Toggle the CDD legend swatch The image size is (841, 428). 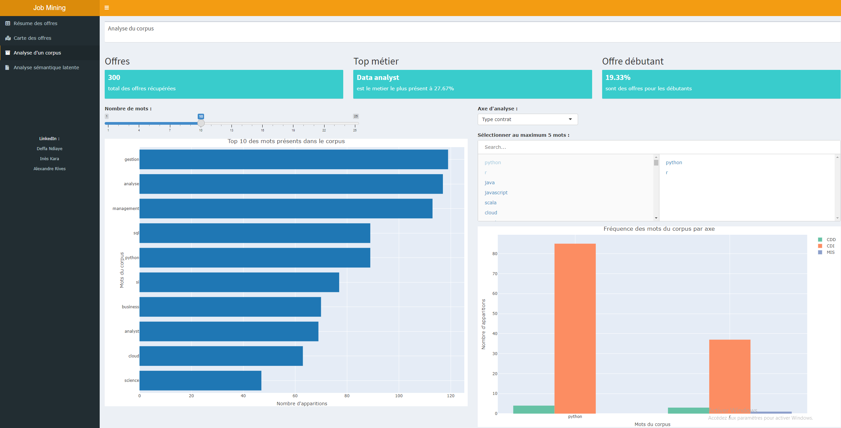[x=820, y=239]
